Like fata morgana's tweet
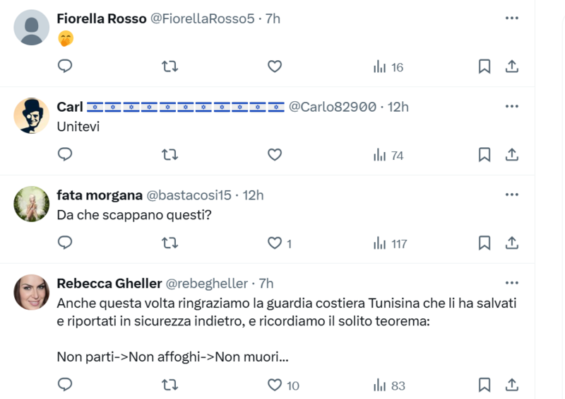The image size is (565, 399). [x=275, y=243]
